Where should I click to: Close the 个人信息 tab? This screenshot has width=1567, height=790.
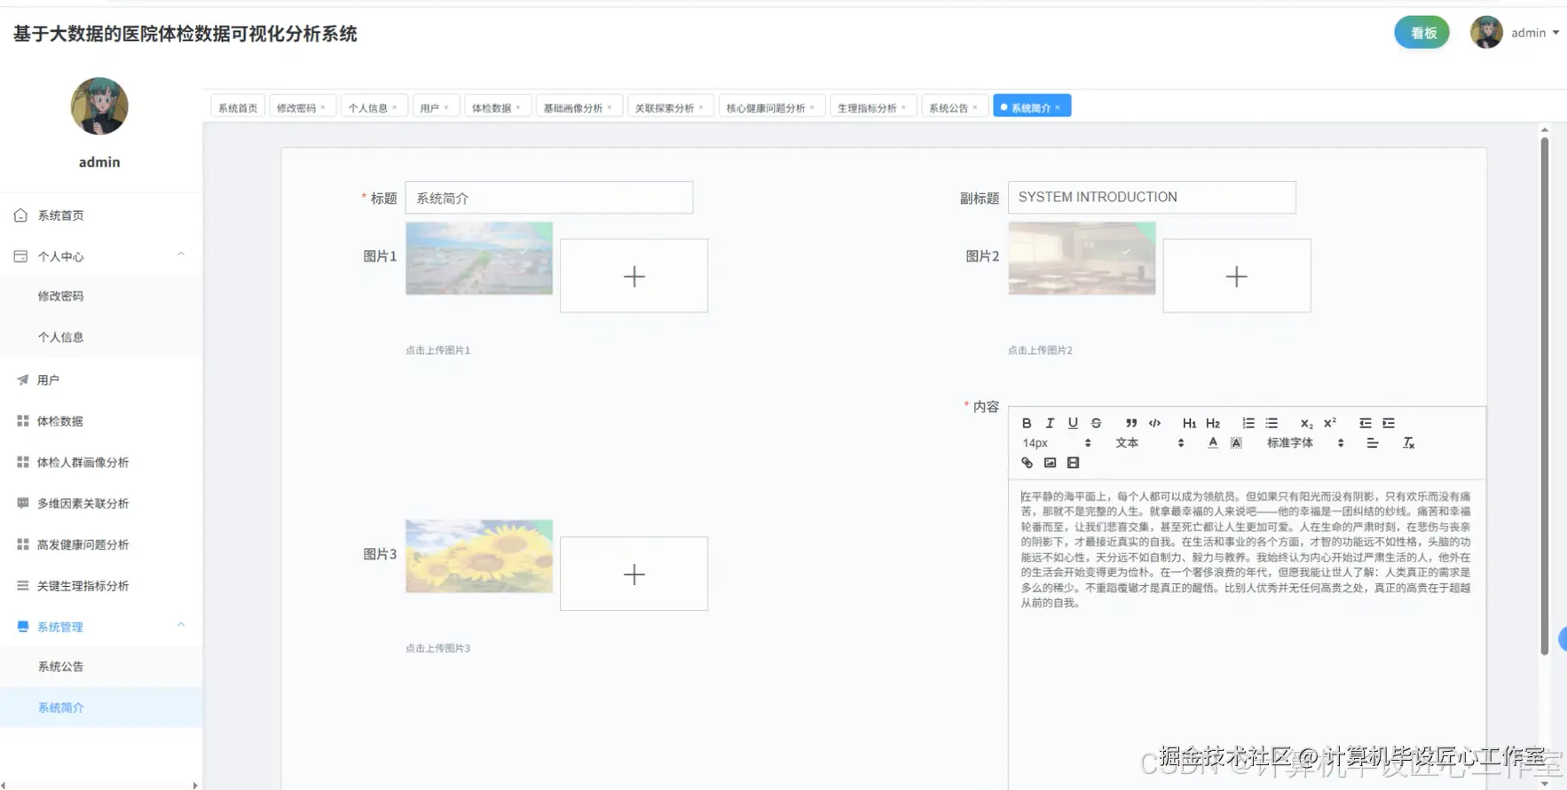pos(395,107)
